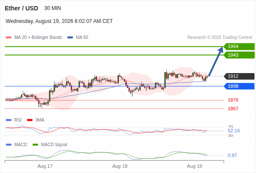256x173 pixels.
Task: Click the Aug 18 date axis label
Action: (120, 166)
